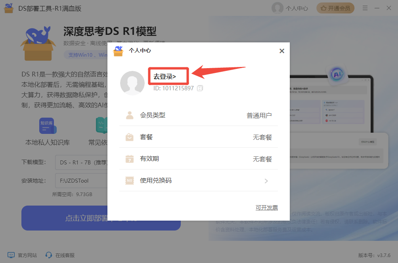Click the 可开发票 invoice link
The width and height of the screenshot is (398, 263).
coord(266,208)
